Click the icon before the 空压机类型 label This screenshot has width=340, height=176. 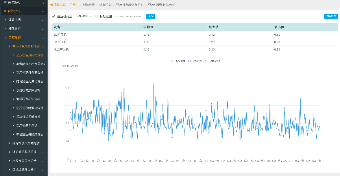tap(54, 16)
